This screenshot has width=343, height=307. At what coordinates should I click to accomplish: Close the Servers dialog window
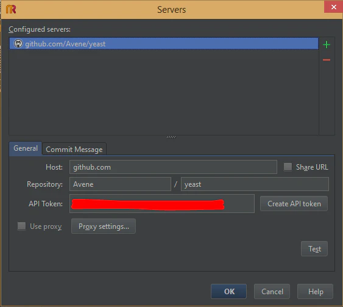pyautogui.click(x=333, y=7)
